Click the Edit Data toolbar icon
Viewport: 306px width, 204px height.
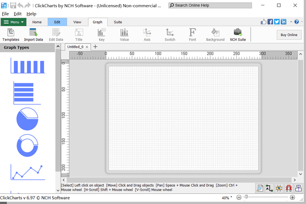tap(56, 35)
